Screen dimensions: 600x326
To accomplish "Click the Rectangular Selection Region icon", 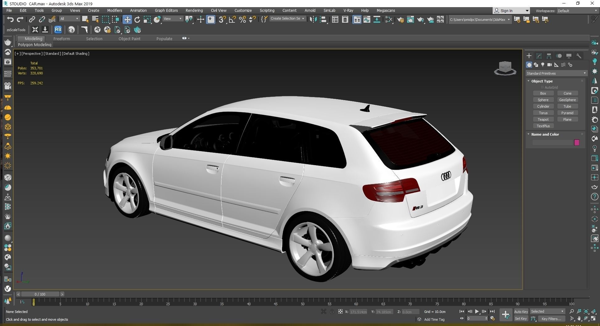I will coord(105,20).
